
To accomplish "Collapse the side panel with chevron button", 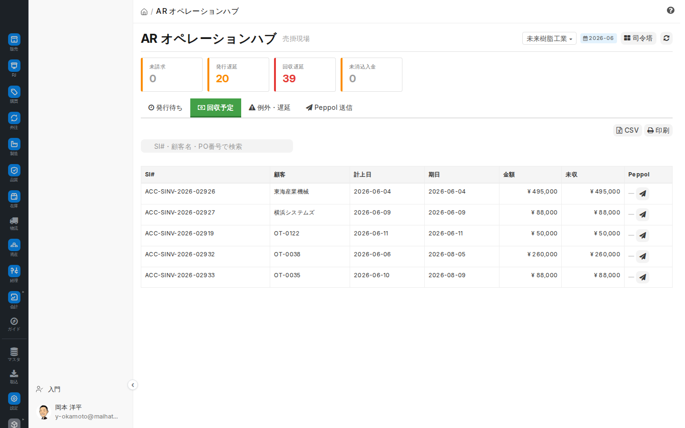I will coord(133,385).
